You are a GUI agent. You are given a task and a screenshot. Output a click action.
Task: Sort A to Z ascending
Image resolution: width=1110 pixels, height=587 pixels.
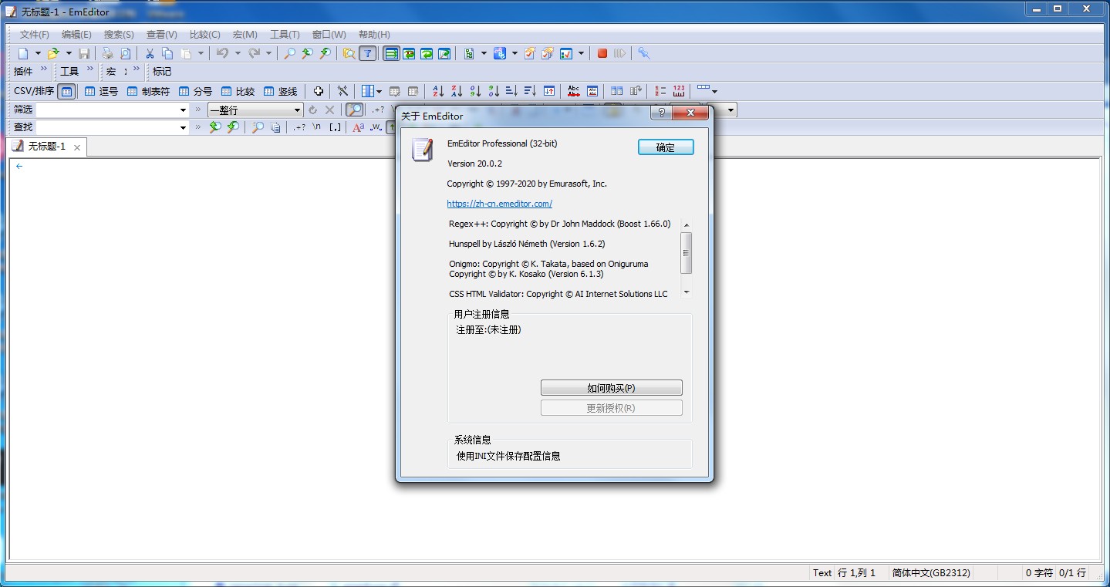pyautogui.click(x=438, y=91)
